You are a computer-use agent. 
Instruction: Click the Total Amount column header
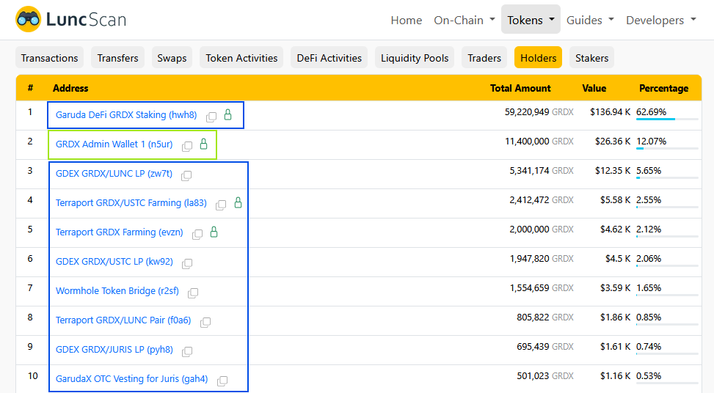pyautogui.click(x=520, y=88)
